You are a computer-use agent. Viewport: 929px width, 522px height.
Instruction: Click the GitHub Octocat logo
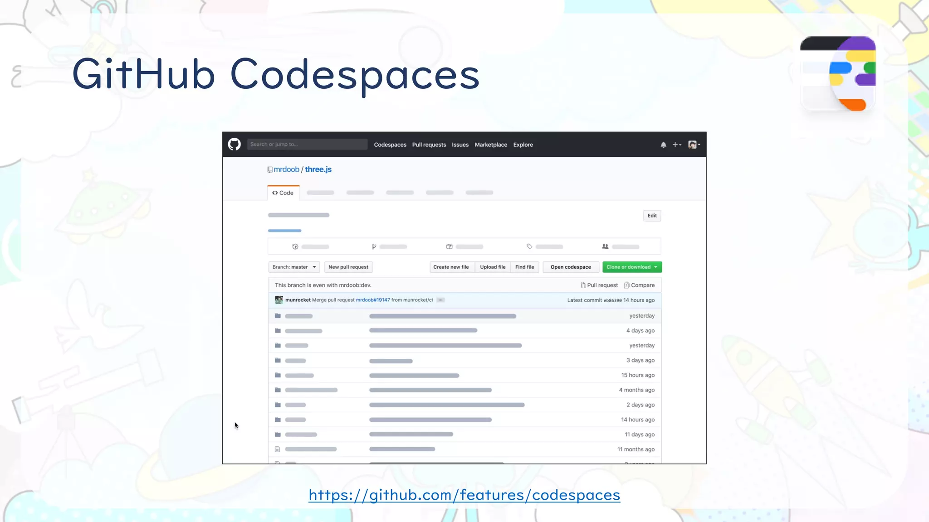234,145
